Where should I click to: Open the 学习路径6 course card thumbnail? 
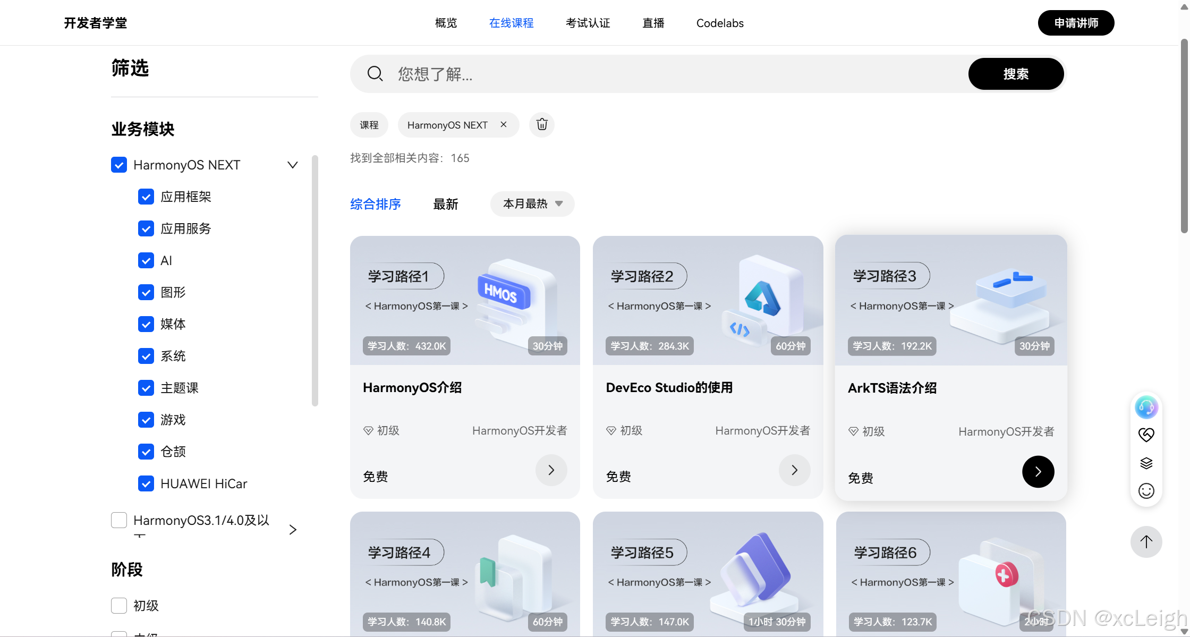(951, 574)
